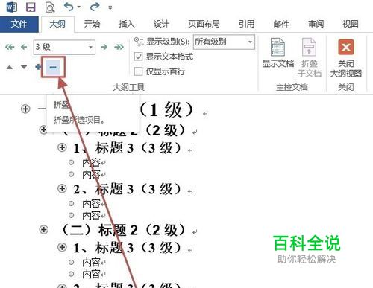Screen dimensions: 373x288
Task: Switch to the 开始 tab
Action: 92,24
